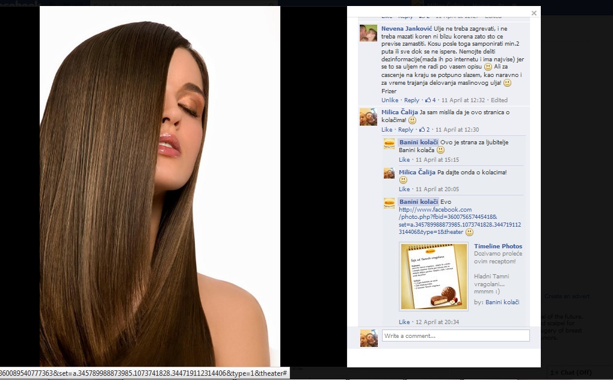The height and width of the screenshot is (380, 613).
Task: Reply to Nevena Janković's comment
Action: tap(411, 100)
